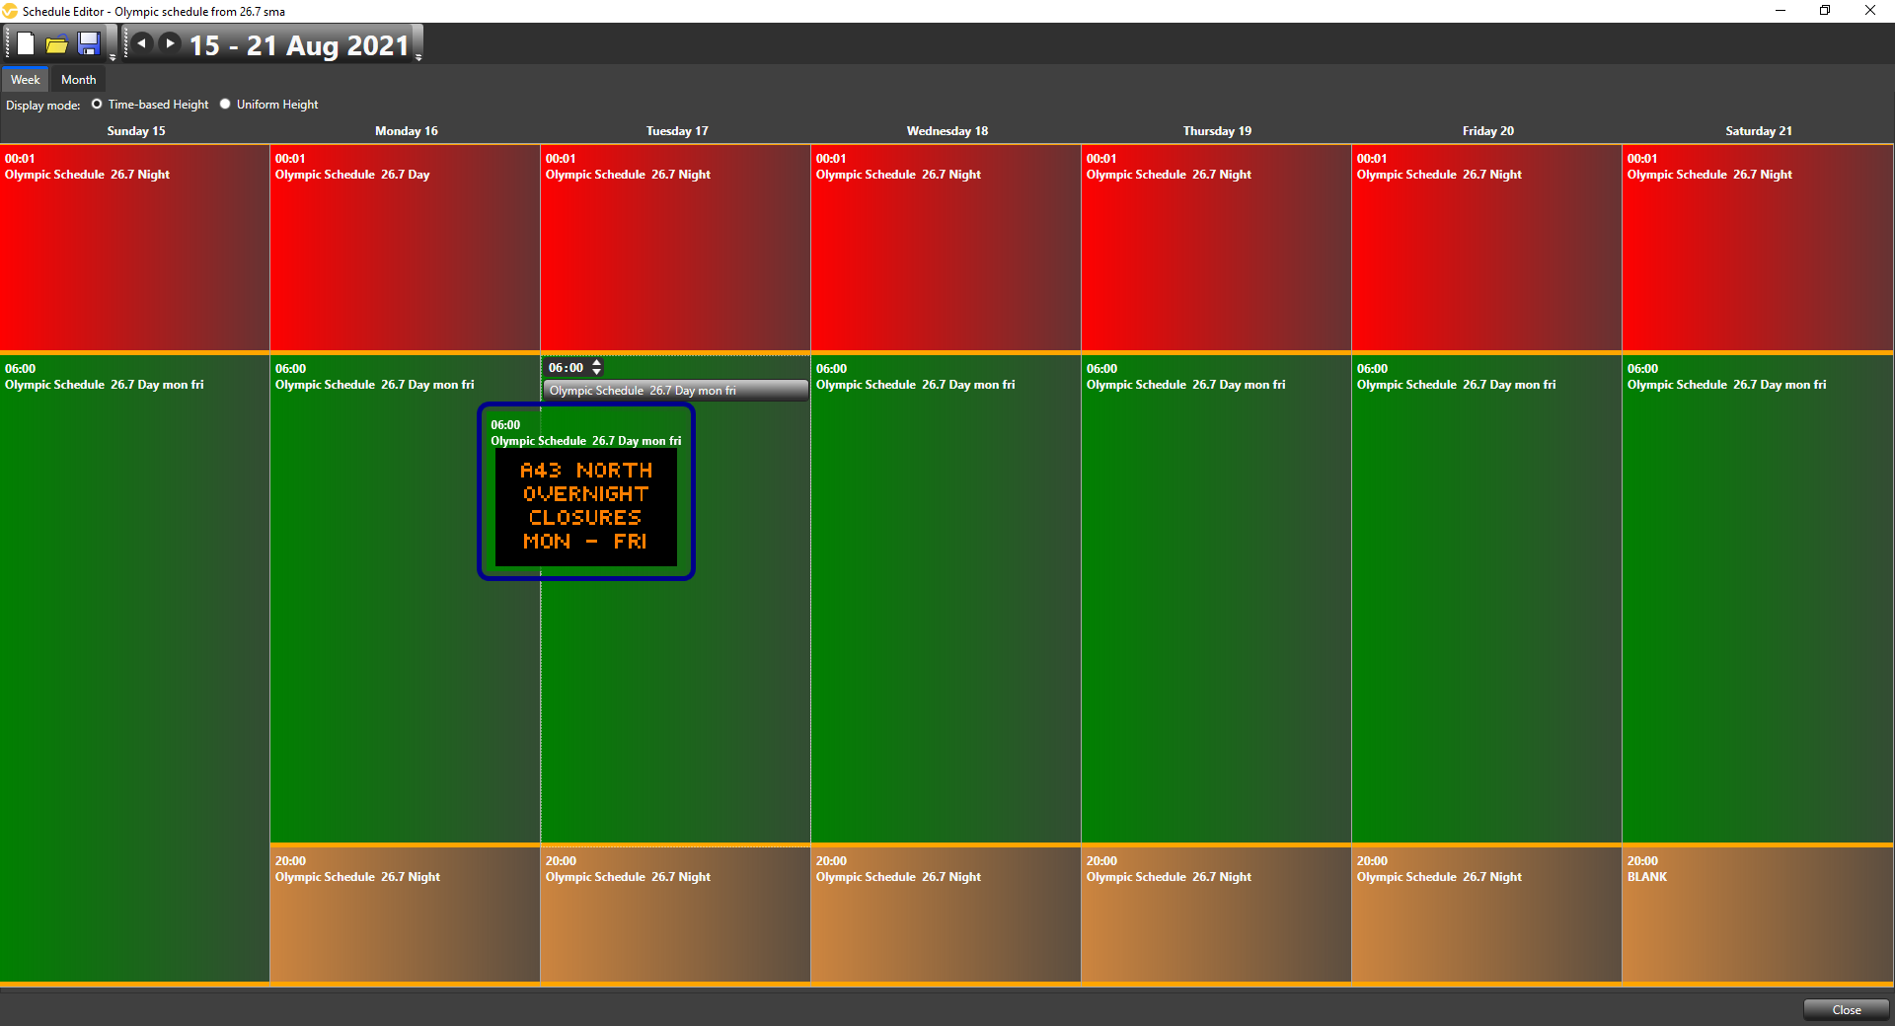Select Wednesday's 20:00 Olympic Schedule Night block
1895x1026 pixels.
pos(946,914)
